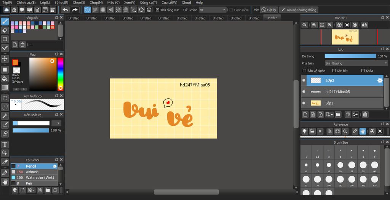The image size is (390, 200).
Task: Pick the red swatch in Bảng màu
Action: [53, 27]
